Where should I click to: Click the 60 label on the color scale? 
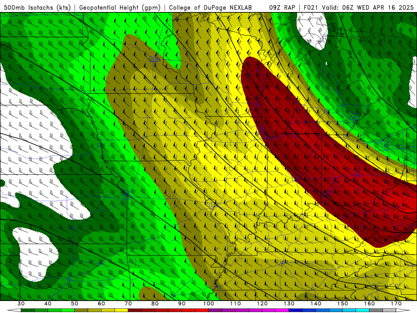(101, 304)
